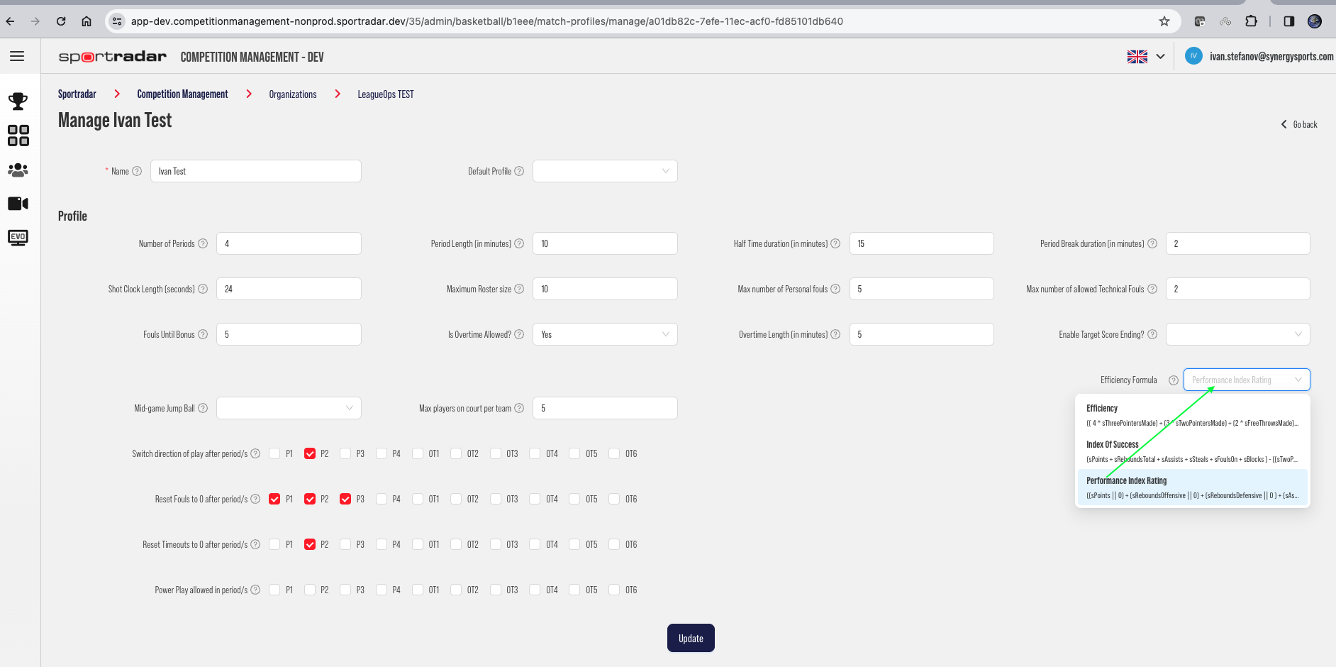View site information icon in address bar

(117, 21)
